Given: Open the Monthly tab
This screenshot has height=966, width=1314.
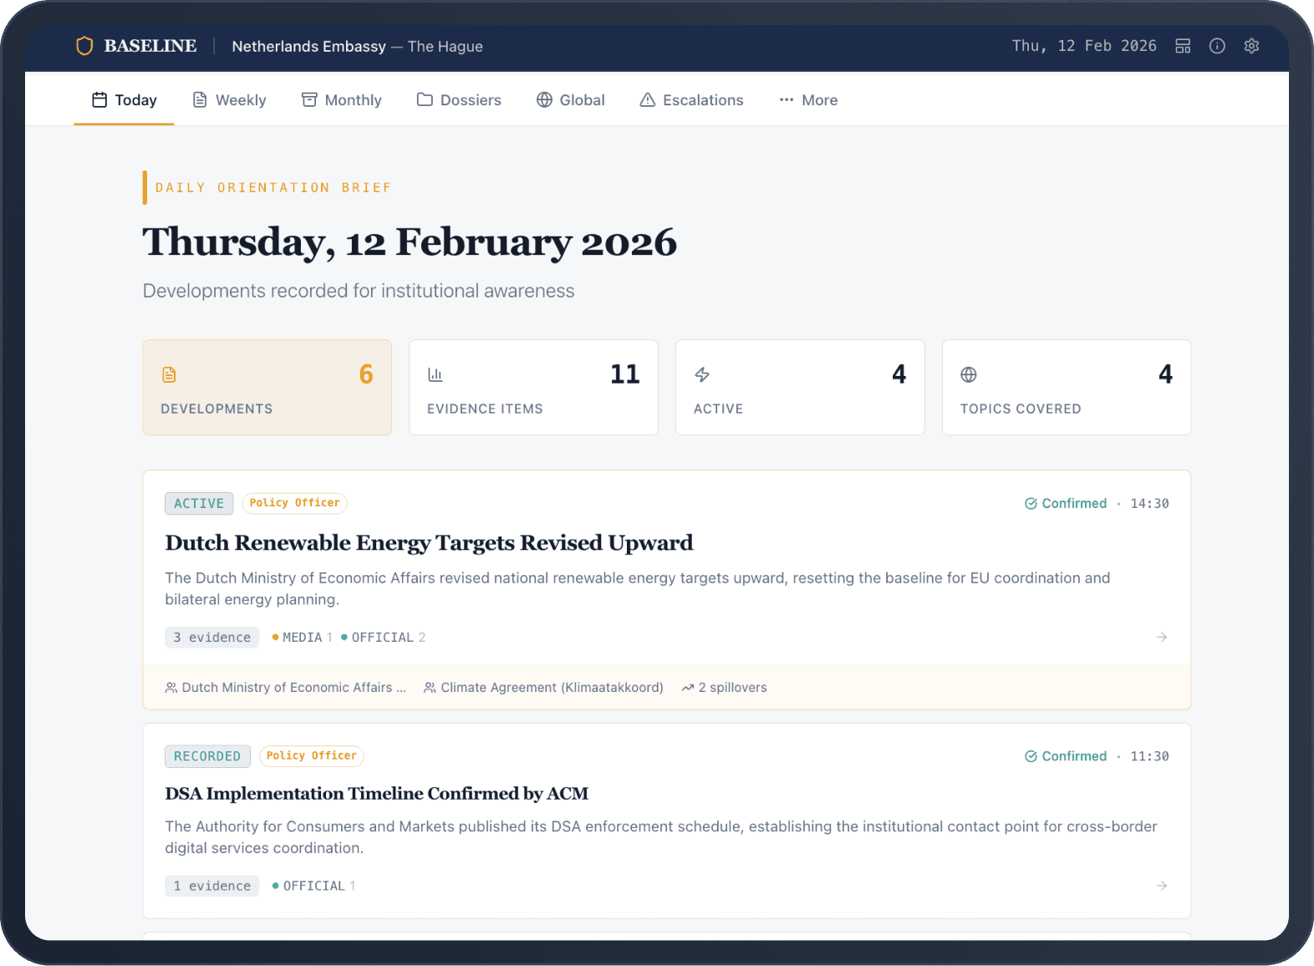Looking at the screenshot, I should 341,100.
